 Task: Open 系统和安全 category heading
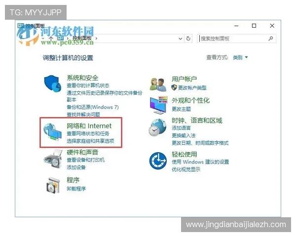[x=82, y=78]
